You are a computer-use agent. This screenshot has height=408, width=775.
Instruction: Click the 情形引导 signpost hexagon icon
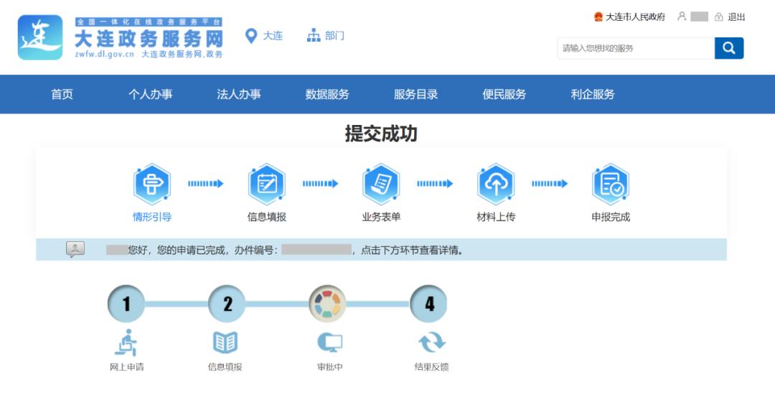[152, 184]
